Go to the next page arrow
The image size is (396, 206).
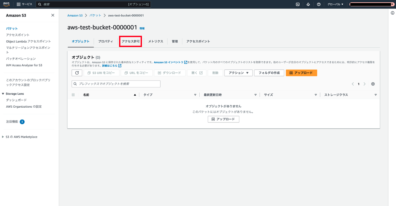pyautogui.click(x=364, y=84)
